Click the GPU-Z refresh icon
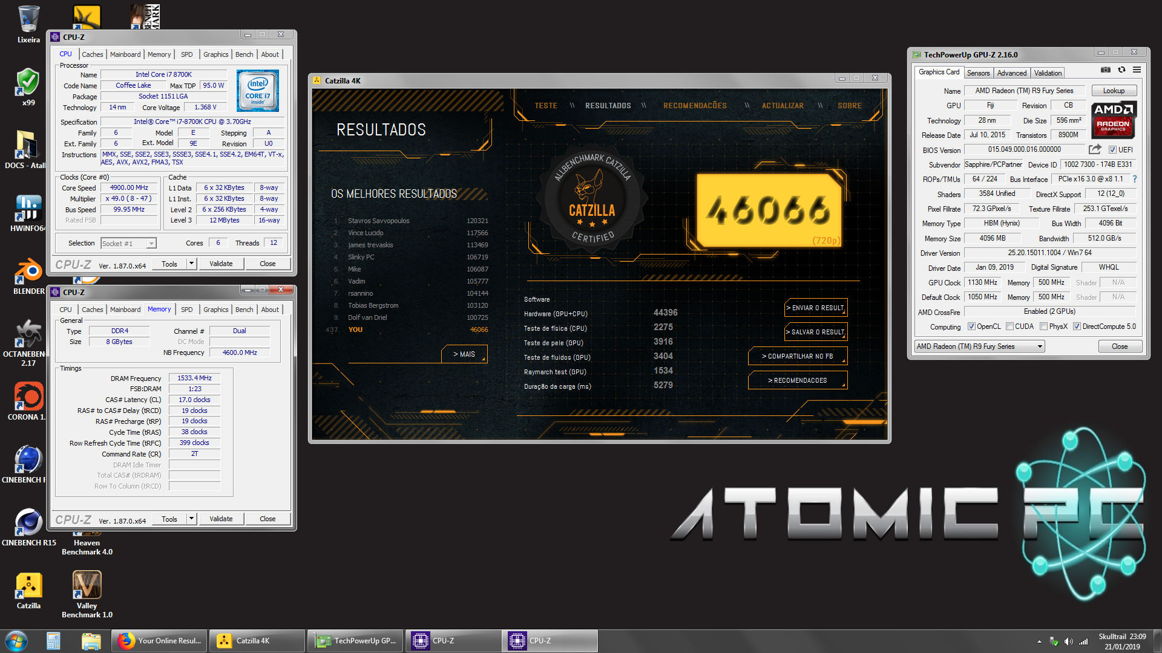The width and height of the screenshot is (1162, 653). point(1121,70)
